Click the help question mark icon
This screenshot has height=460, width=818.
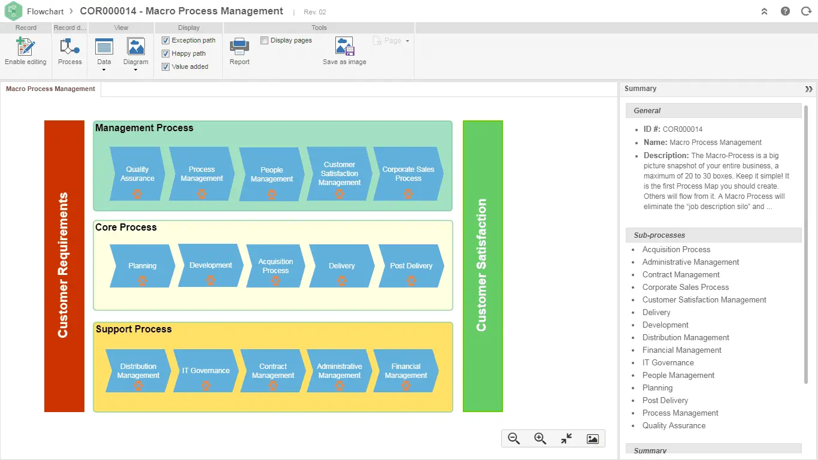[x=785, y=11]
